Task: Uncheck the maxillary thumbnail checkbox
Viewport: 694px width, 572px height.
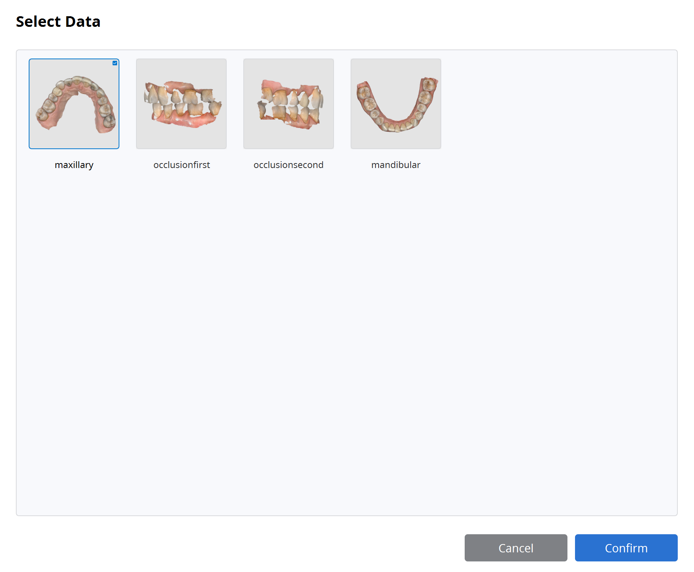Action: [x=115, y=63]
